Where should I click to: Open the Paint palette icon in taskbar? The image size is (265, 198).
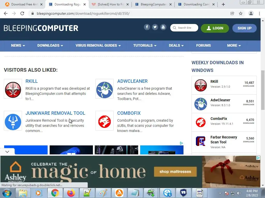(x=103, y=193)
